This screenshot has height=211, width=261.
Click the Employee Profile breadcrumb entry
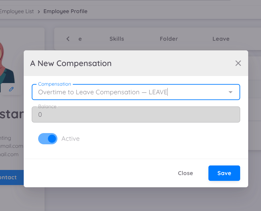tap(65, 11)
